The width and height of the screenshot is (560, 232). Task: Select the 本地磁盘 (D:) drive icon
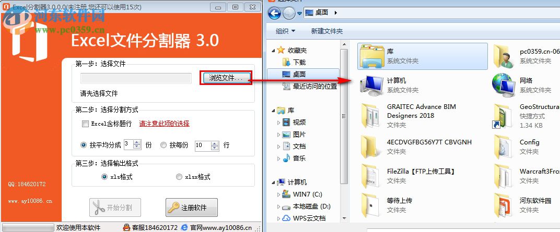click(x=286, y=206)
